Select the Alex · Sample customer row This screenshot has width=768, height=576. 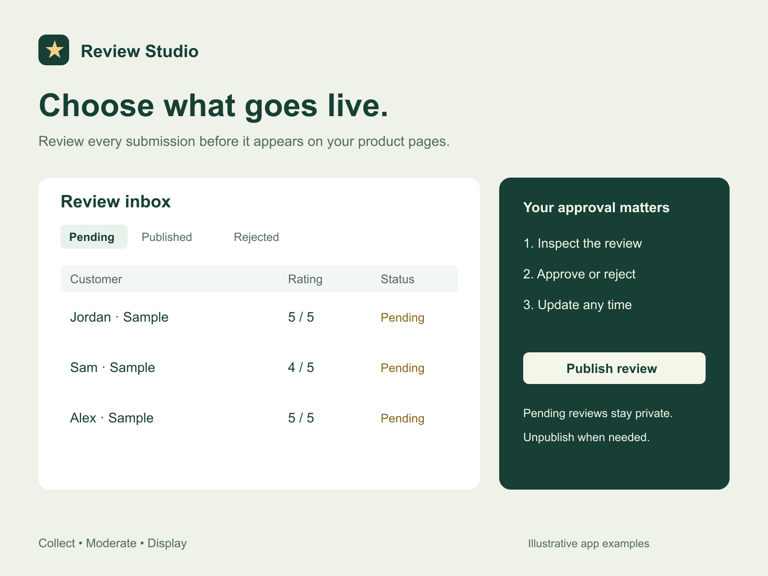click(x=259, y=418)
